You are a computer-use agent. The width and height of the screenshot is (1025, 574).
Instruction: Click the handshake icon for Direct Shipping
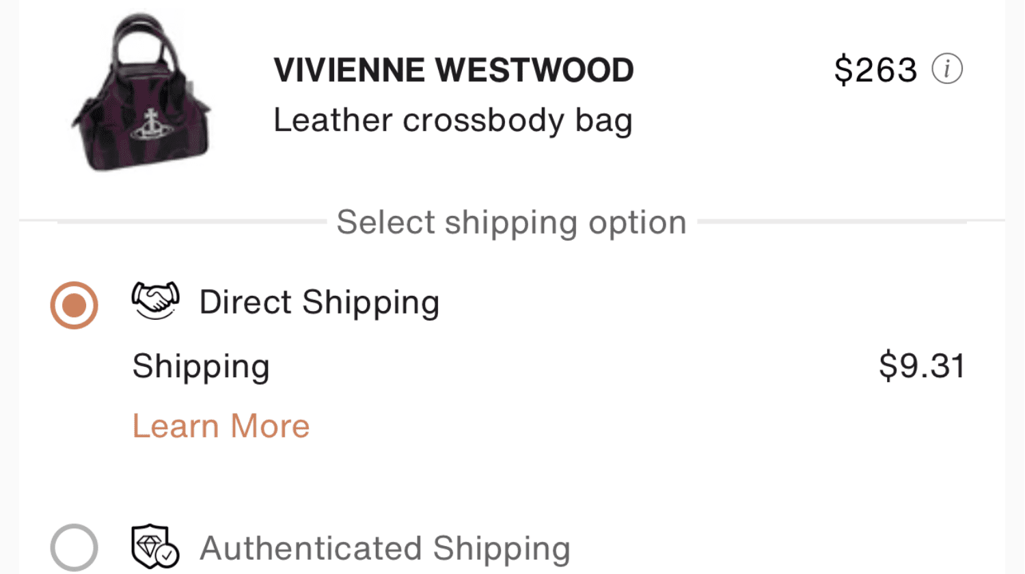click(x=155, y=301)
